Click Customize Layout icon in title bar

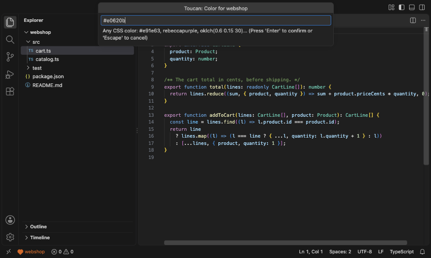pyautogui.click(x=391, y=7)
